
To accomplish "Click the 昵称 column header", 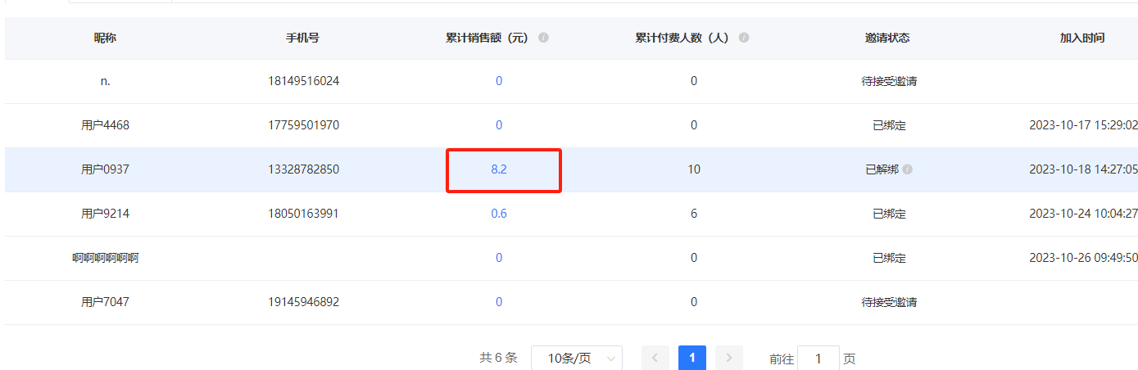I will 105,38.
